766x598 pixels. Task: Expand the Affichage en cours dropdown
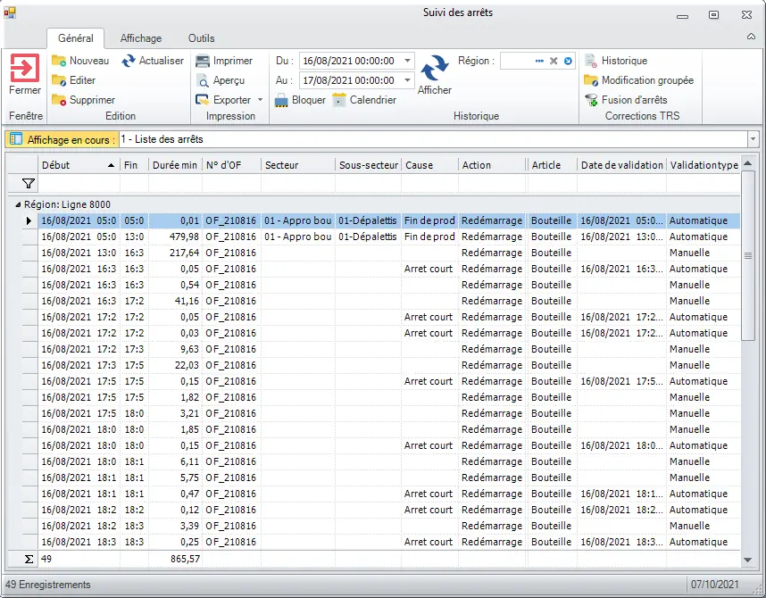click(x=753, y=139)
